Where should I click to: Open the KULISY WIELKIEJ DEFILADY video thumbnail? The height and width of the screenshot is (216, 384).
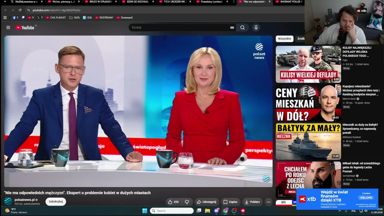pos(308,64)
